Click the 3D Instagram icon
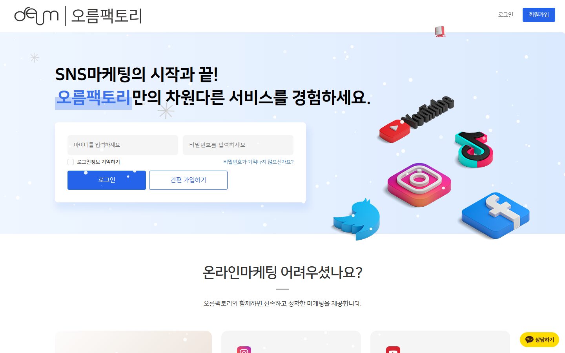Screen dimensions: 565x353 click(419, 185)
